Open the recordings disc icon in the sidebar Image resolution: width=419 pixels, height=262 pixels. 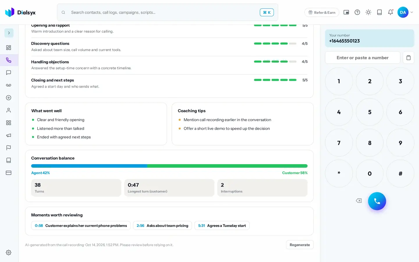pyautogui.click(x=9, y=98)
